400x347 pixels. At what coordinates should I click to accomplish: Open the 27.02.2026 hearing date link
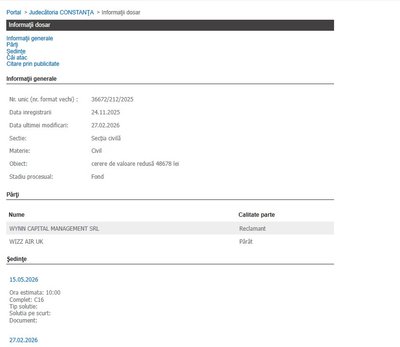coord(24,340)
